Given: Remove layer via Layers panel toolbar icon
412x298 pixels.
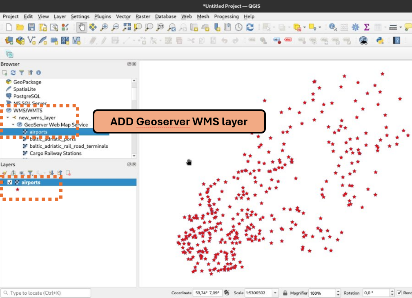Looking at the screenshot, I should click(x=68, y=173).
